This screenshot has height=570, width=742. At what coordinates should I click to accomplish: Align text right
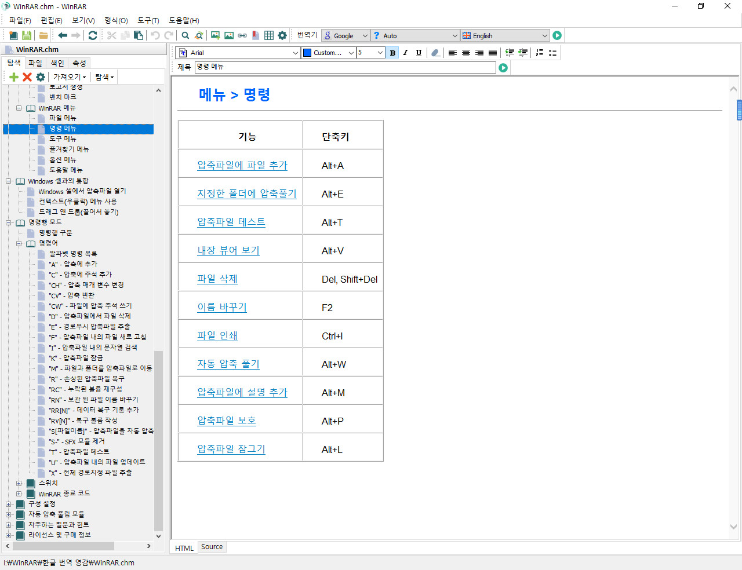[x=479, y=53]
